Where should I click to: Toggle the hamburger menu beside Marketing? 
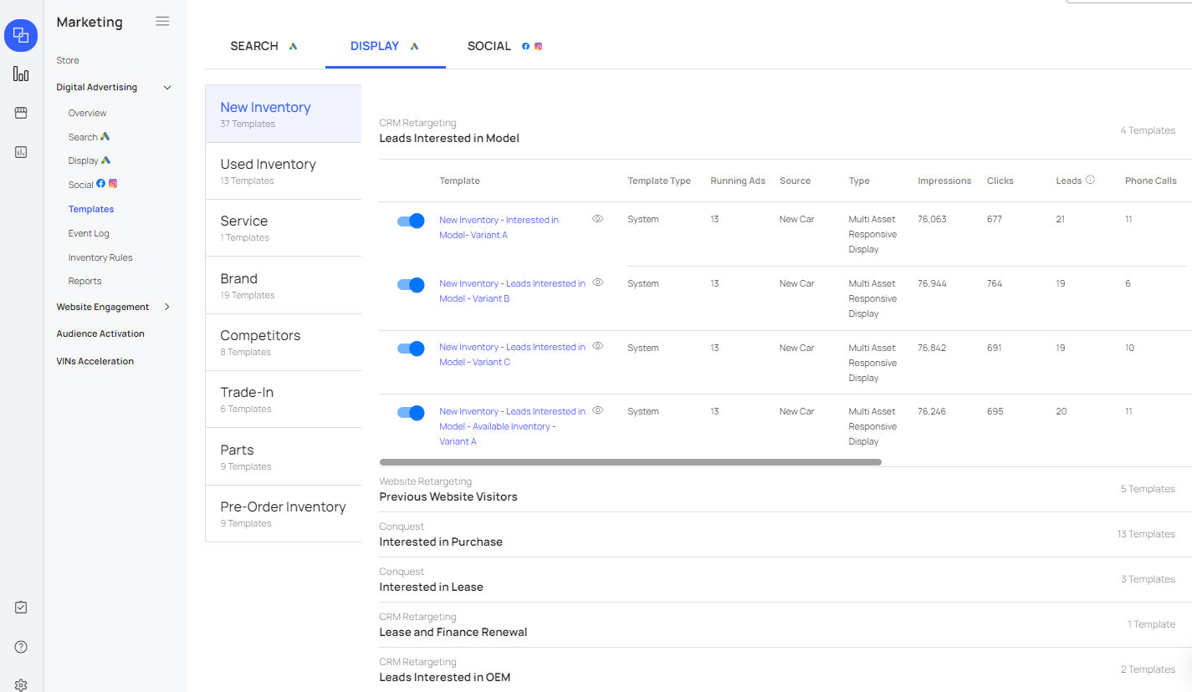(162, 21)
